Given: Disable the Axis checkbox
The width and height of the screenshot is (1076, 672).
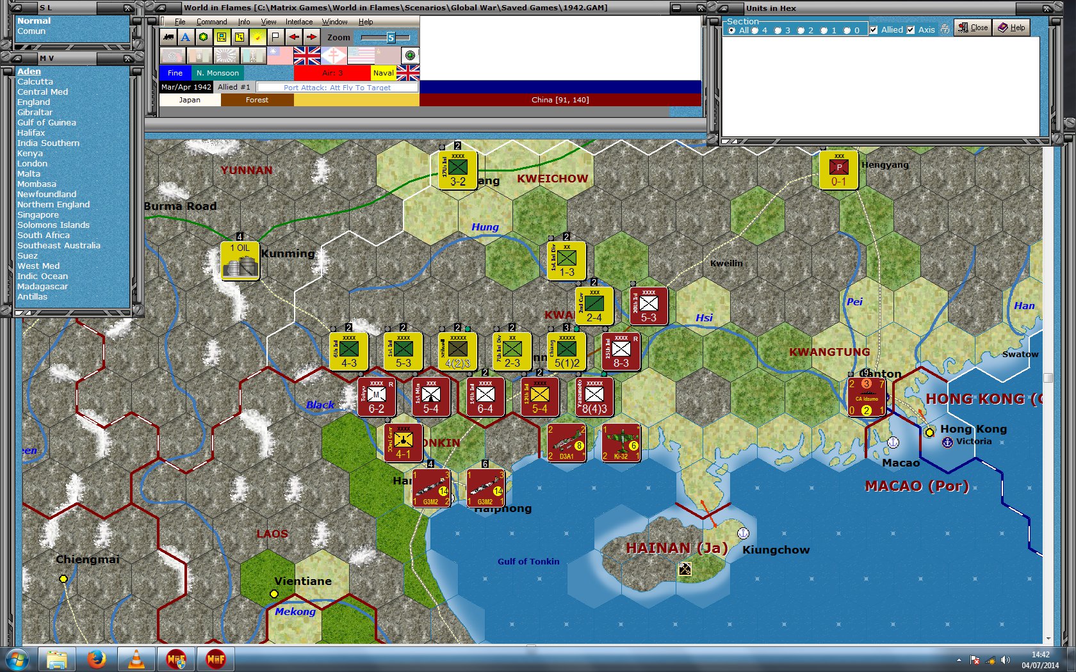Looking at the screenshot, I should tap(911, 30).
